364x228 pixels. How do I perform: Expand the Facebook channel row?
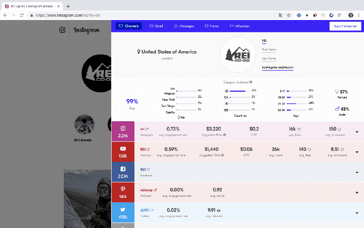pos(356,172)
